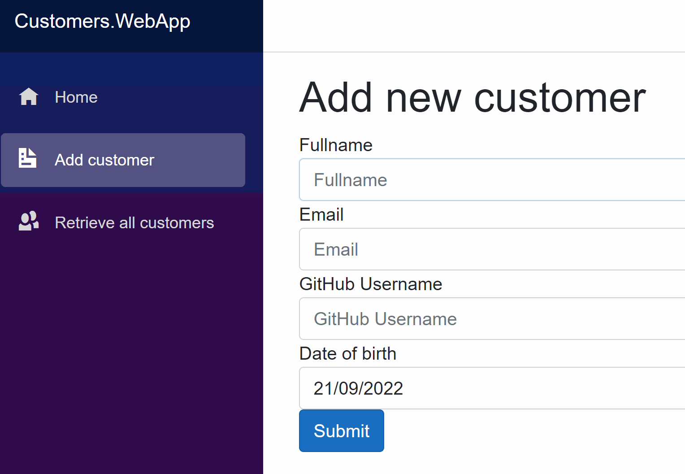Click the GitHub Username label text
This screenshot has width=685, height=474.
pos(370,284)
